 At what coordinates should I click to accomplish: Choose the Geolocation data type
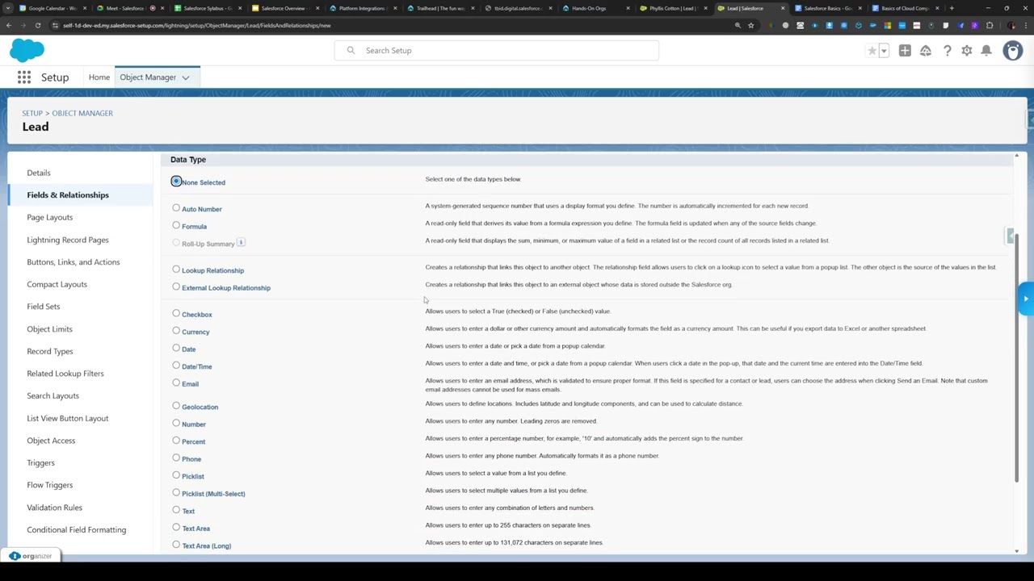[176, 406]
